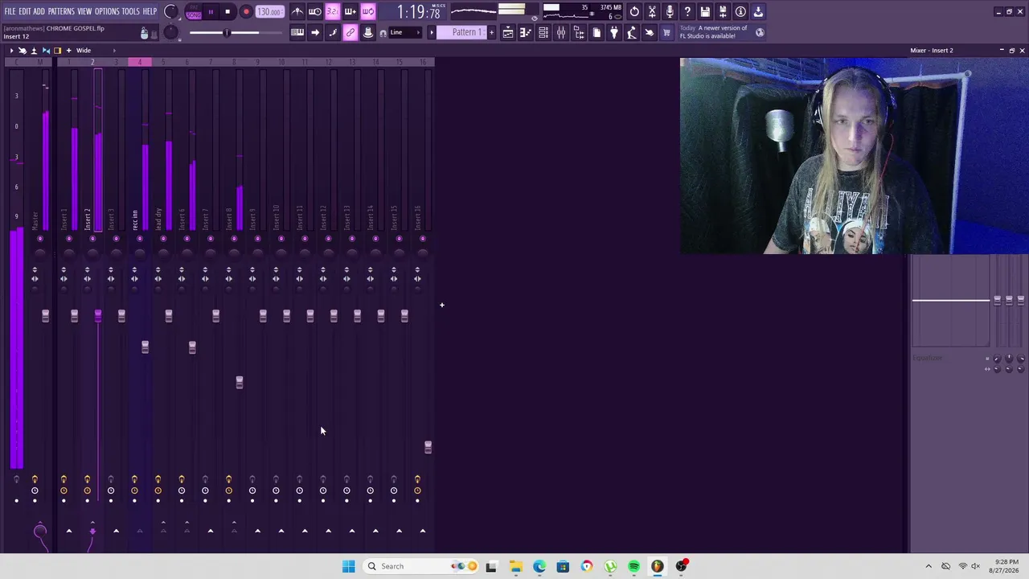Toggle the Insert 1 mute switch

tap(69, 239)
